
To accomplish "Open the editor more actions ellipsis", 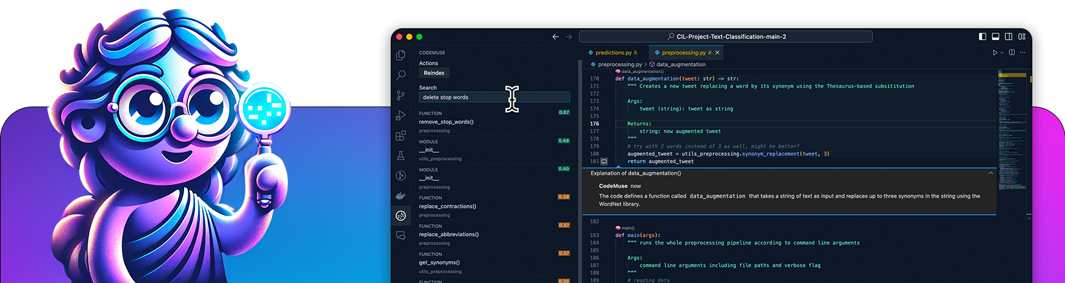I will tap(1023, 53).
